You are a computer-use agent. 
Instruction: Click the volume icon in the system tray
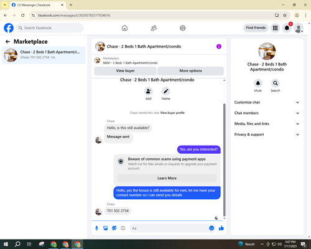click(x=280, y=244)
